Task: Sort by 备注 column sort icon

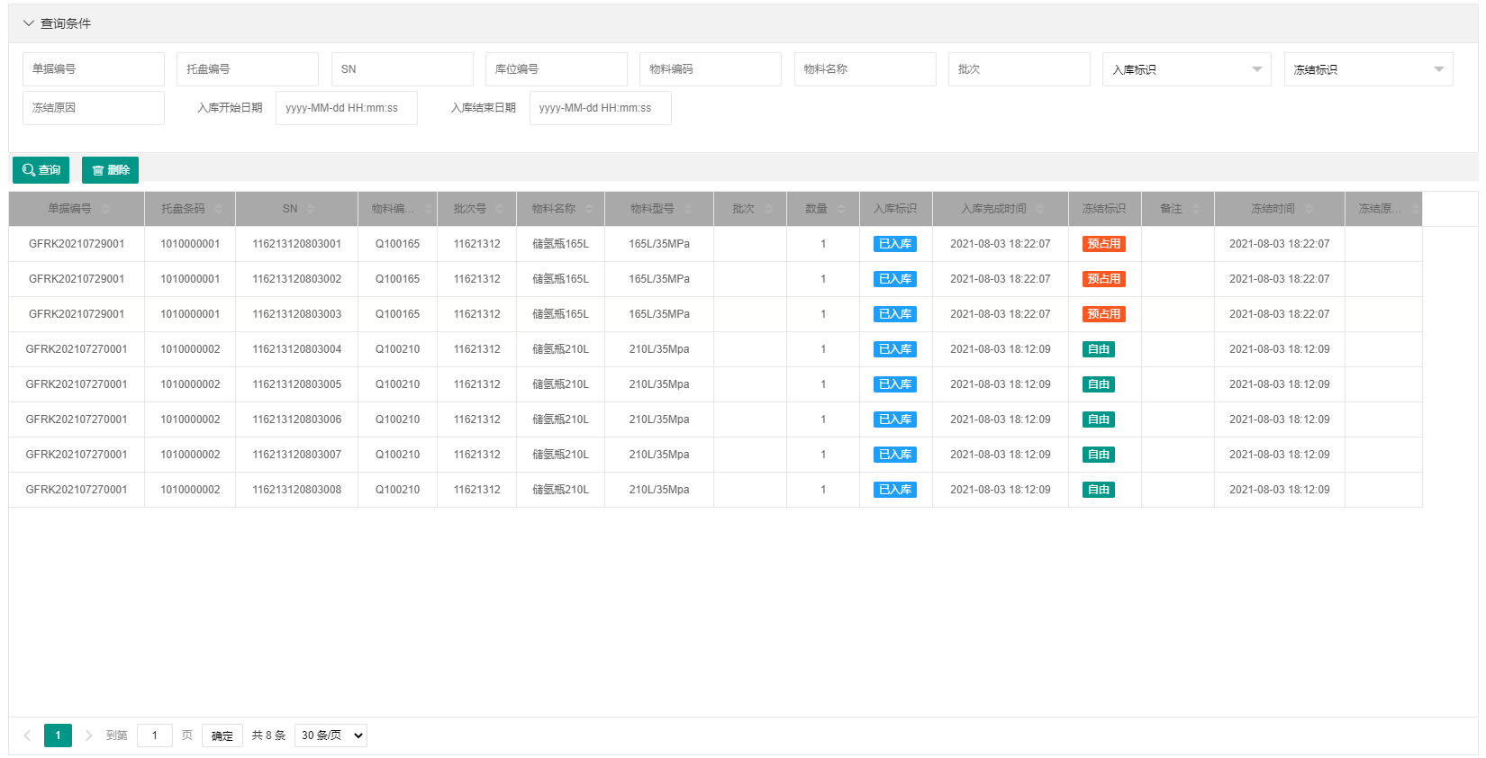Action: click(x=1196, y=209)
